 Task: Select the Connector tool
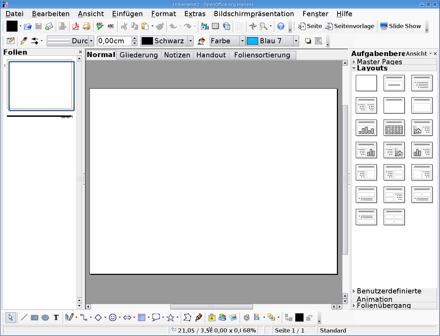(84, 318)
